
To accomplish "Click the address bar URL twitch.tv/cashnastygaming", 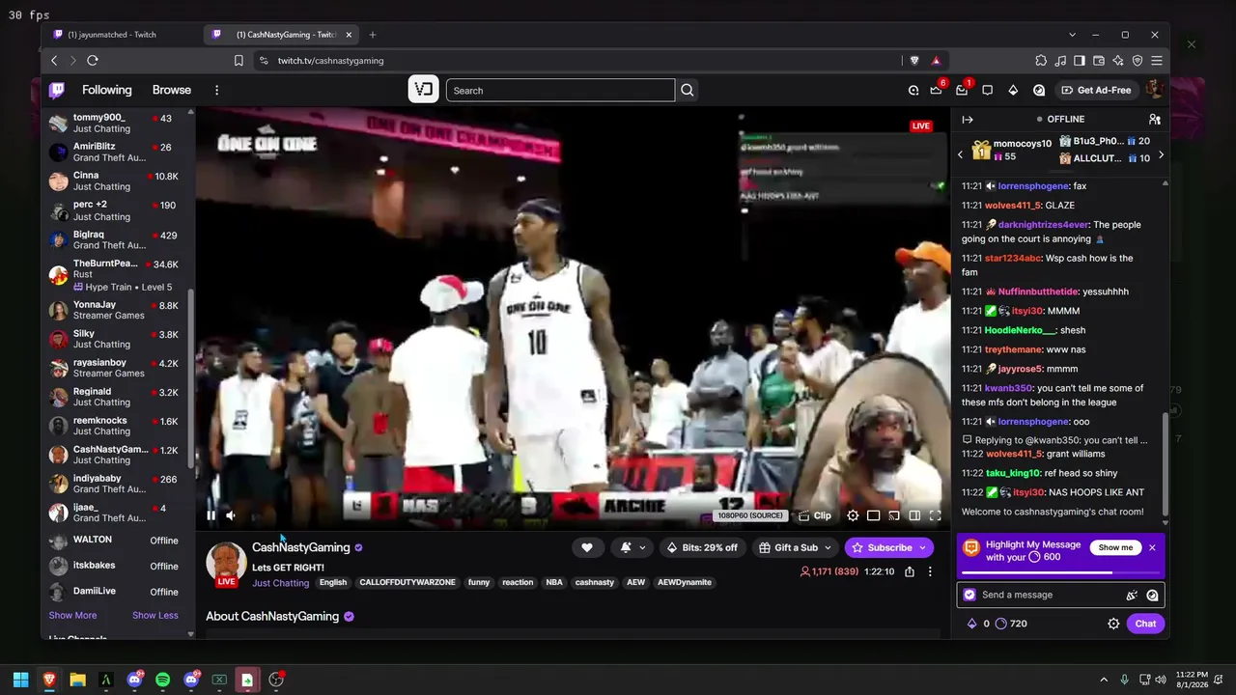I will [x=330, y=60].
